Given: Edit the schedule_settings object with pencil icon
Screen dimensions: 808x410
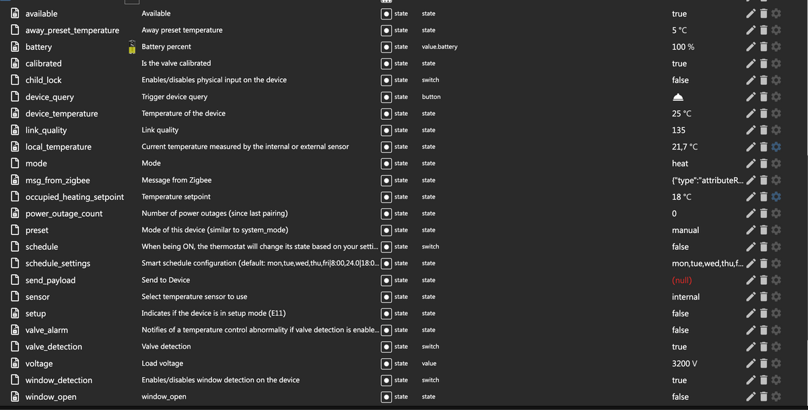Looking at the screenshot, I should 751,263.
